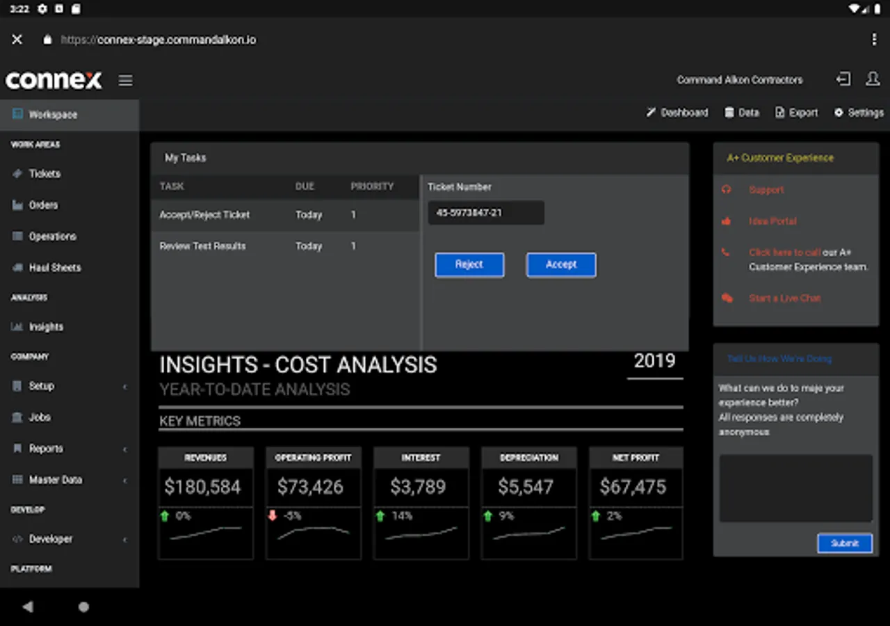Select Dashboard in the top toolbar
The image size is (890, 626).
pyautogui.click(x=677, y=113)
